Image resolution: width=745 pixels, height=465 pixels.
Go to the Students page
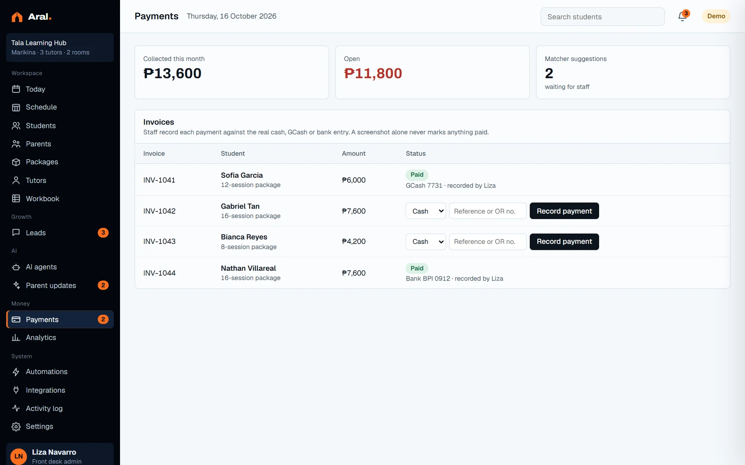(60, 126)
